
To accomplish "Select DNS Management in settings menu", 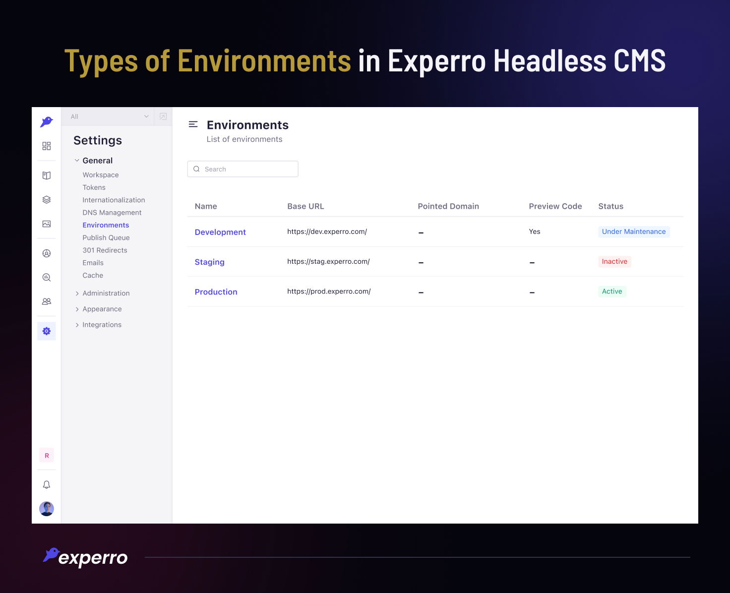I will [x=112, y=213].
